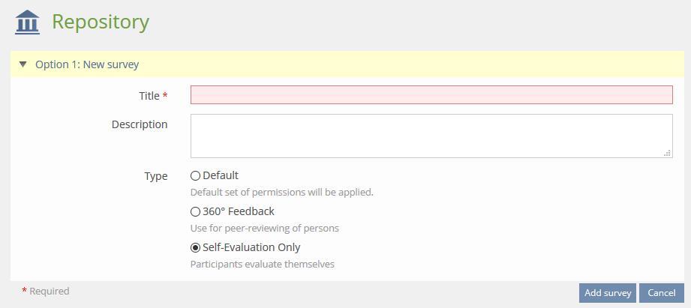Select the Default type radio button
The width and height of the screenshot is (691, 308).
click(x=196, y=176)
